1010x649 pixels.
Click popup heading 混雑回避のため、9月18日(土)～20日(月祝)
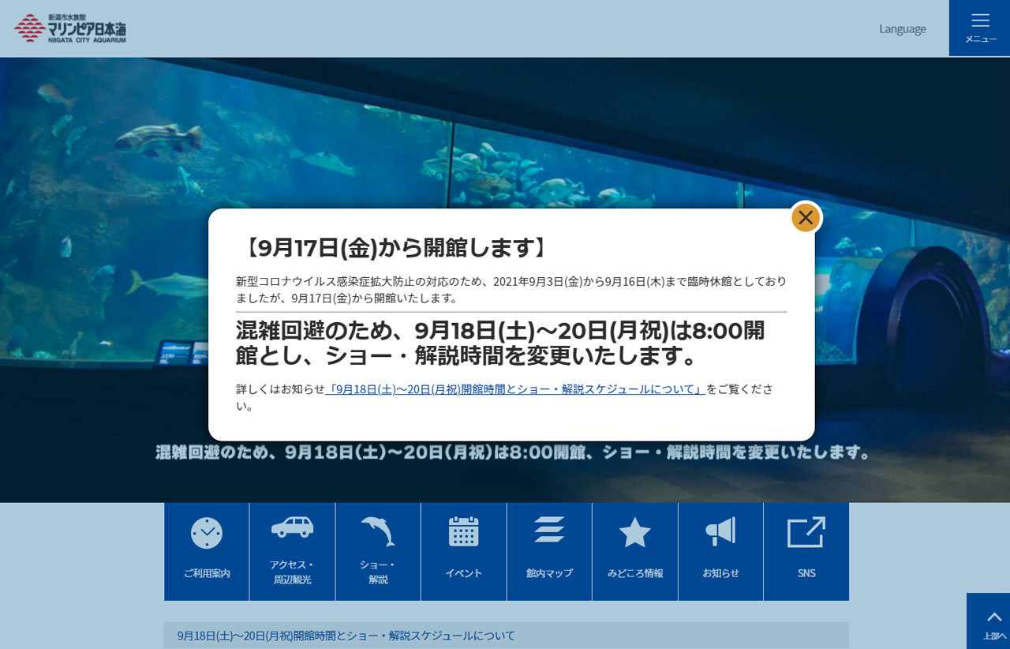[500, 343]
